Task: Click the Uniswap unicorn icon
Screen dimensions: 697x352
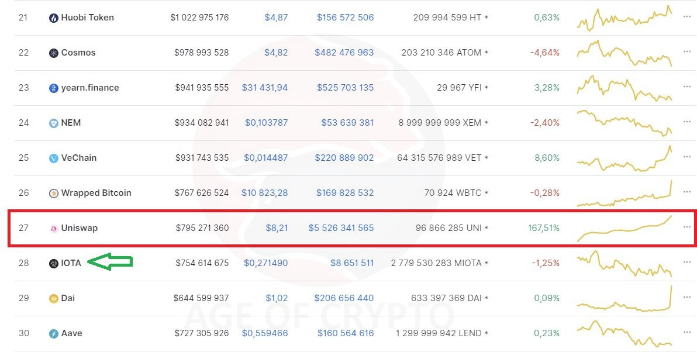Action: (x=53, y=229)
